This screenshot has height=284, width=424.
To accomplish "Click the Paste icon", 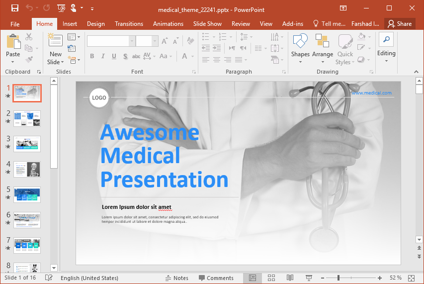I will (x=13, y=42).
